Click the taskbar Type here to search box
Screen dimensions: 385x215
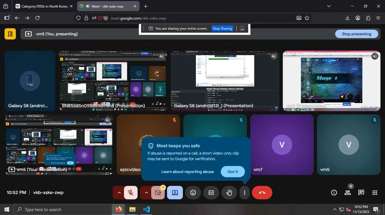pos(63,209)
